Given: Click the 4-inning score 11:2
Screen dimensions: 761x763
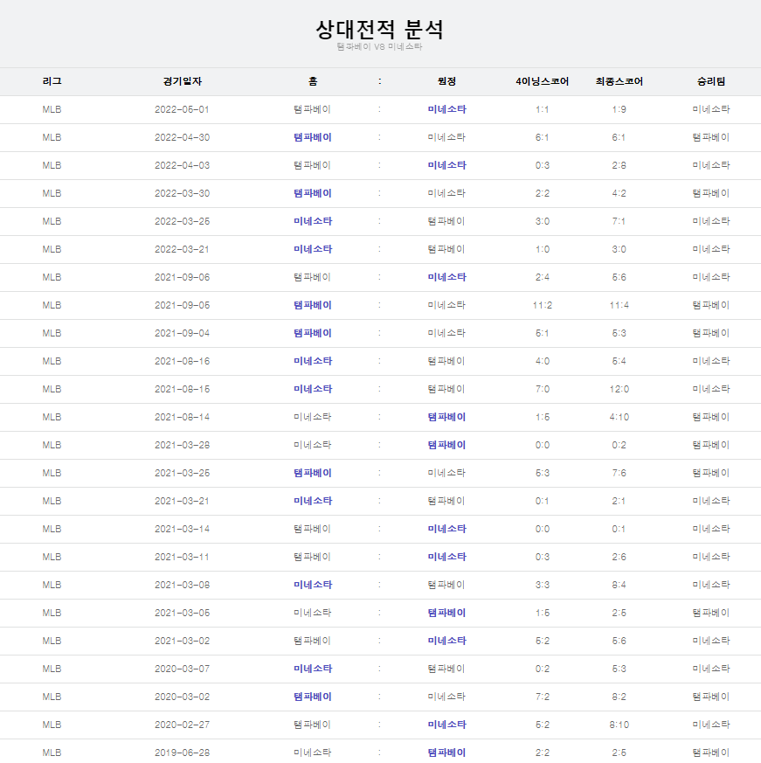Looking at the screenshot, I should click(542, 306).
